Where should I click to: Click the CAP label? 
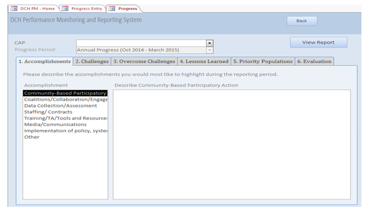20,43
